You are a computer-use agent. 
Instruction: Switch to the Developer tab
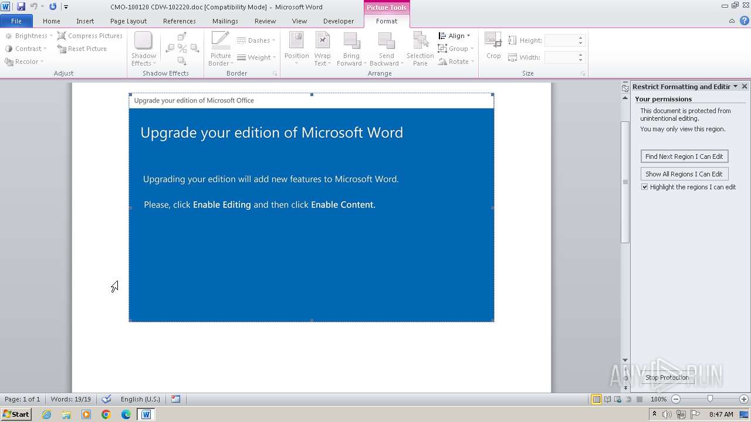tap(339, 21)
